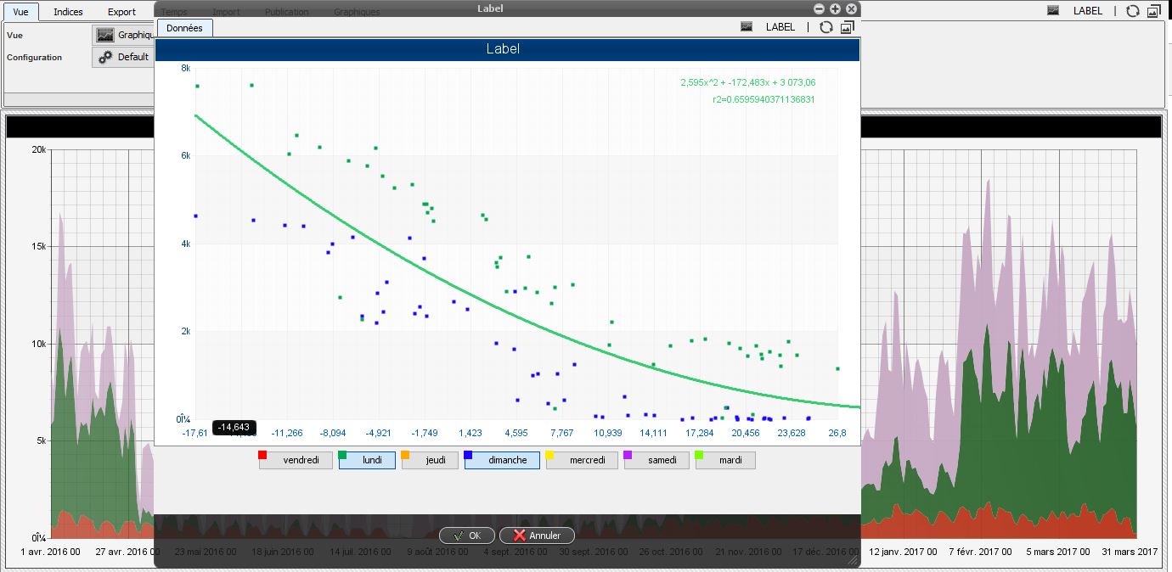The width and height of the screenshot is (1172, 572).
Task: Click the 20k label on background chart
Action: pyautogui.click(x=38, y=149)
